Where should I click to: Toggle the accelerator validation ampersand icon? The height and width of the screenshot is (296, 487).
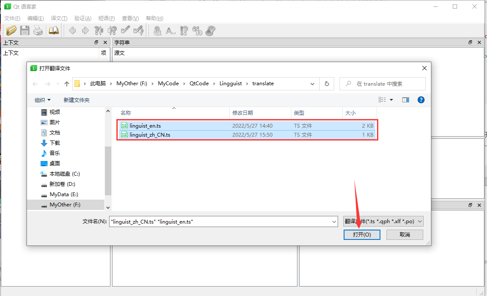click(x=157, y=30)
